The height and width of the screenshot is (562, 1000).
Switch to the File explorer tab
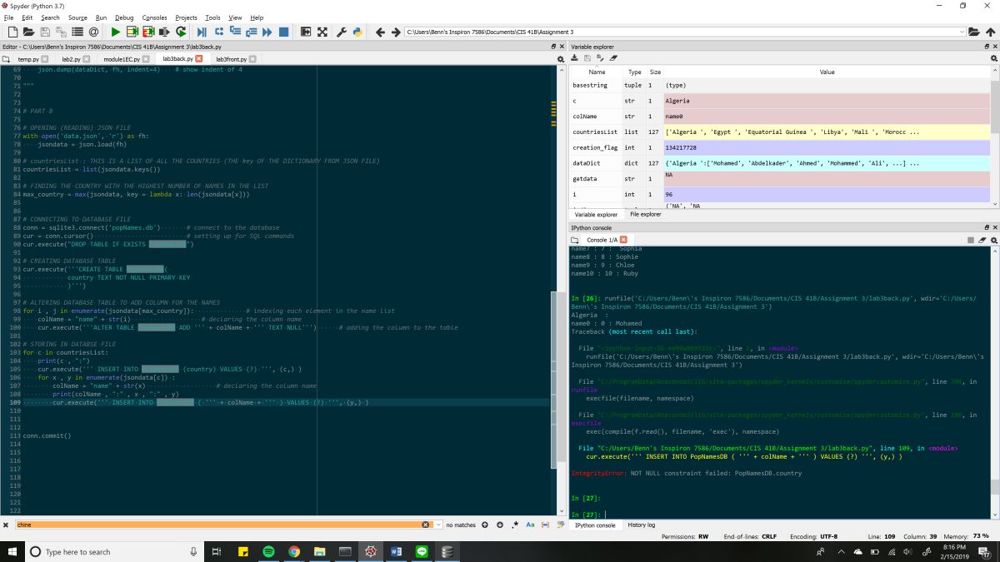click(646, 214)
